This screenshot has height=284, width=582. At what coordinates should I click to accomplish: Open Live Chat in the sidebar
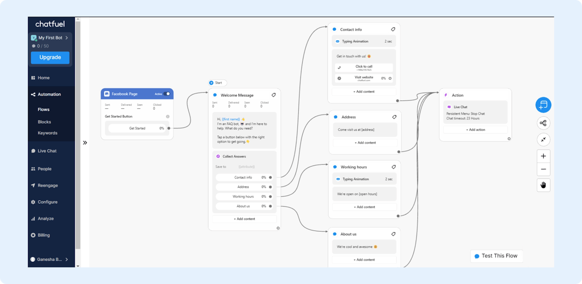(x=47, y=151)
